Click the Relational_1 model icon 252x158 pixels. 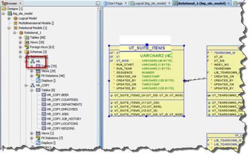(x=21, y=33)
